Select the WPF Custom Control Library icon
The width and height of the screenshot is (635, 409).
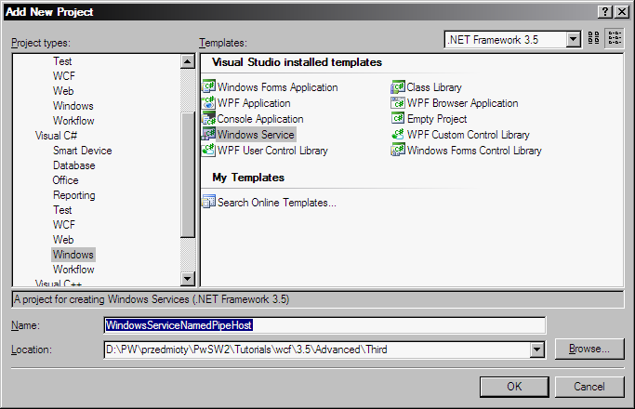pos(398,134)
